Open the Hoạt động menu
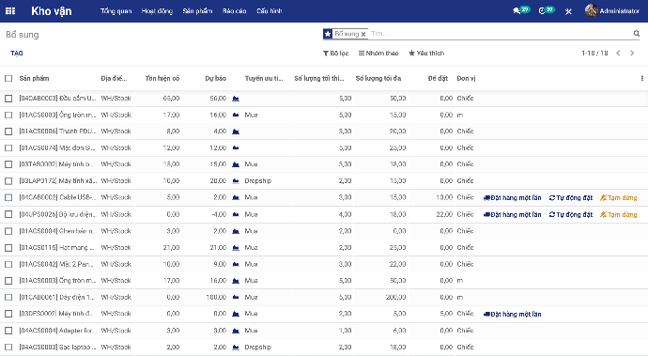 [x=157, y=11]
